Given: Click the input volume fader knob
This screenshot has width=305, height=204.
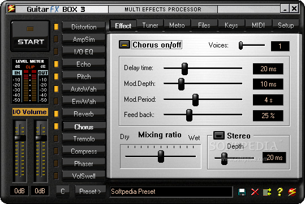Looking at the screenshot, I should point(20,138).
